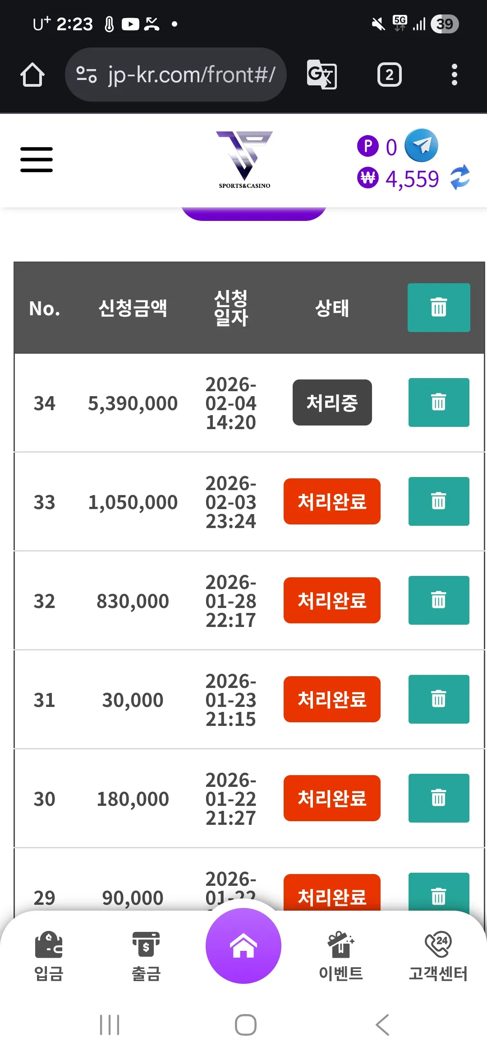Delete the 1,050,000 request entry
Screen dimensions: 487x1057
coord(439,501)
